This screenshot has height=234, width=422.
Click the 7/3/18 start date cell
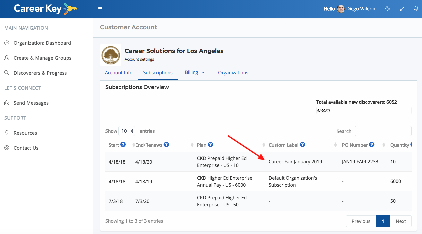pyautogui.click(x=116, y=201)
